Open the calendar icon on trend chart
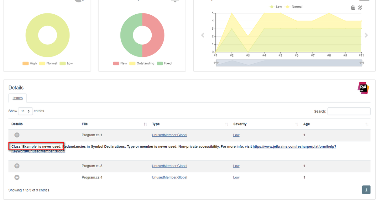This screenshot has width=376, height=200. tap(353, 7)
